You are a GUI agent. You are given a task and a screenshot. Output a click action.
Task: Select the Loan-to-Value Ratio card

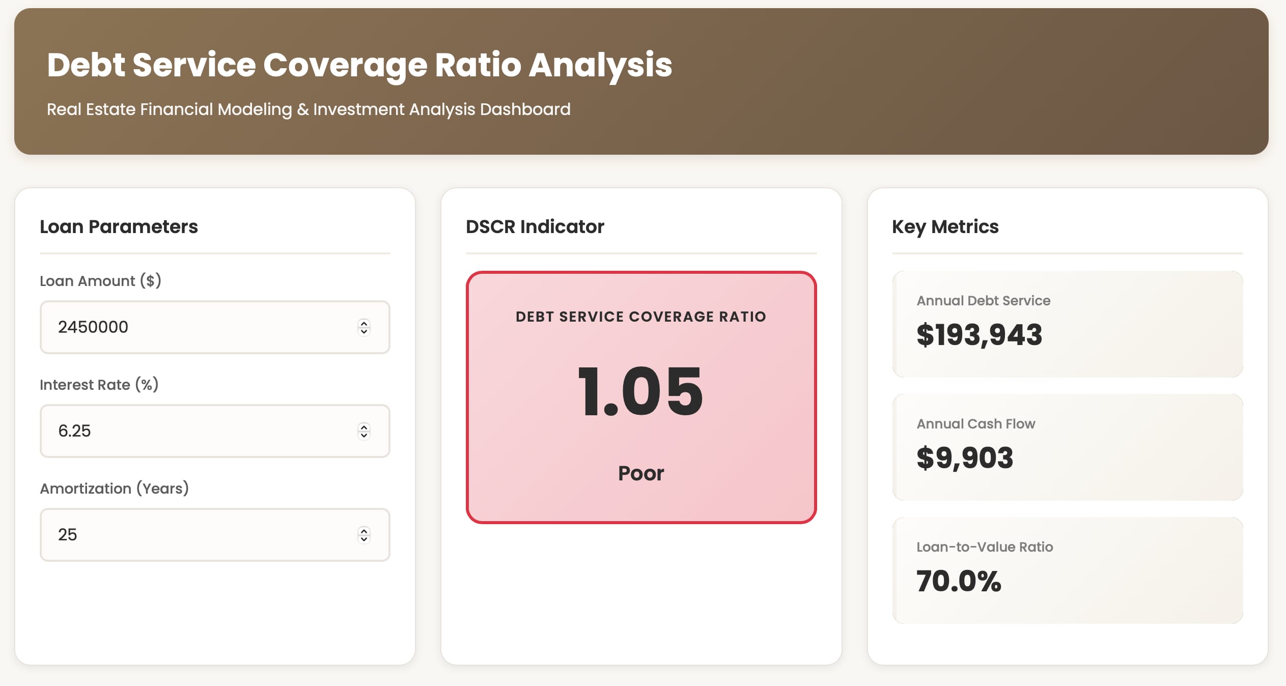pos(1068,570)
